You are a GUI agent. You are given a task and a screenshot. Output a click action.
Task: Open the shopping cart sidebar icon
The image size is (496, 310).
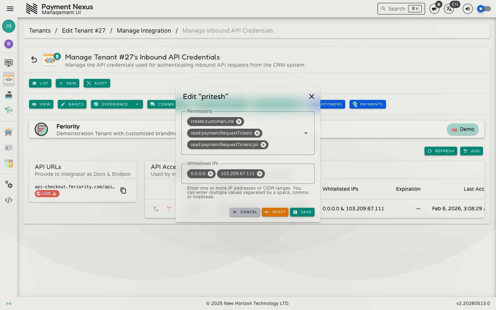(x=9, y=132)
